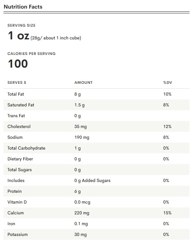Select the Iron 0.1 mg amount

pyautogui.click(x=81, y=224)
